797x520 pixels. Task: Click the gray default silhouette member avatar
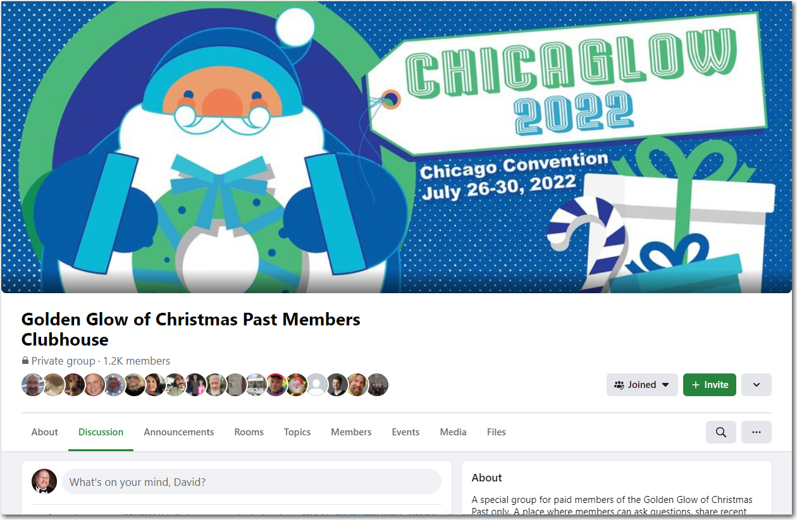[316, 384]
